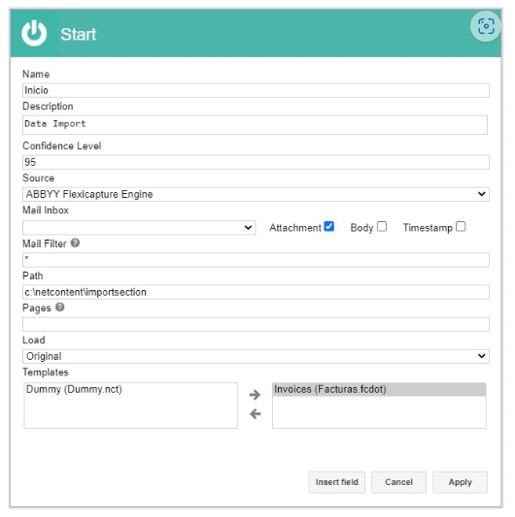Focus the Name field containing Inicio
Screen dimensions: 515x517
[256, 90]
